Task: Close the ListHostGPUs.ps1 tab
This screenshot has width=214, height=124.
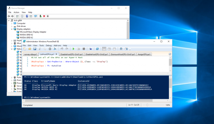Action: (56, 54)
